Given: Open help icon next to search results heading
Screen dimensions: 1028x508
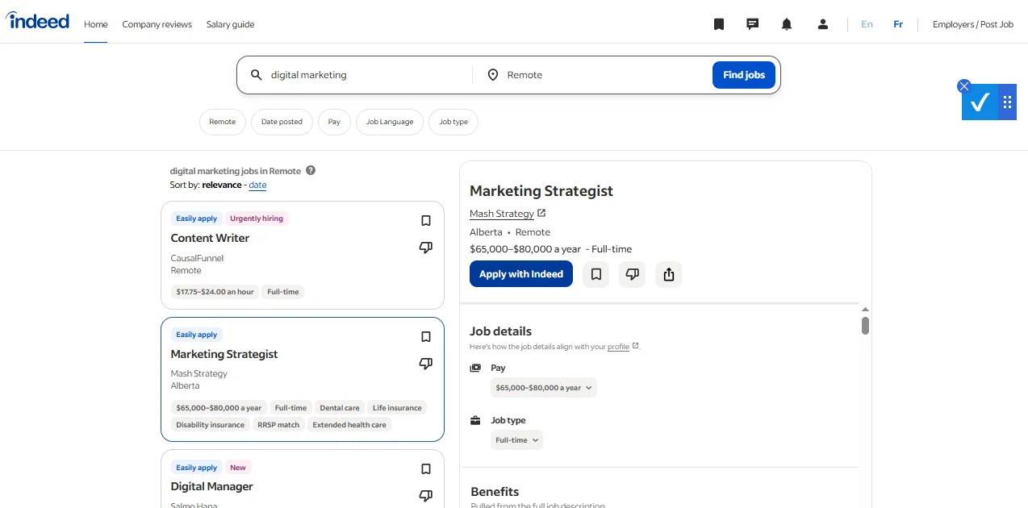Looking at the screenshot, I should click(311, 171).
